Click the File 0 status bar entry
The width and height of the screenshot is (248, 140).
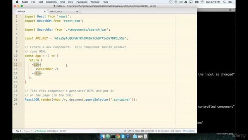pyautogui.click(x=19, y=131)
